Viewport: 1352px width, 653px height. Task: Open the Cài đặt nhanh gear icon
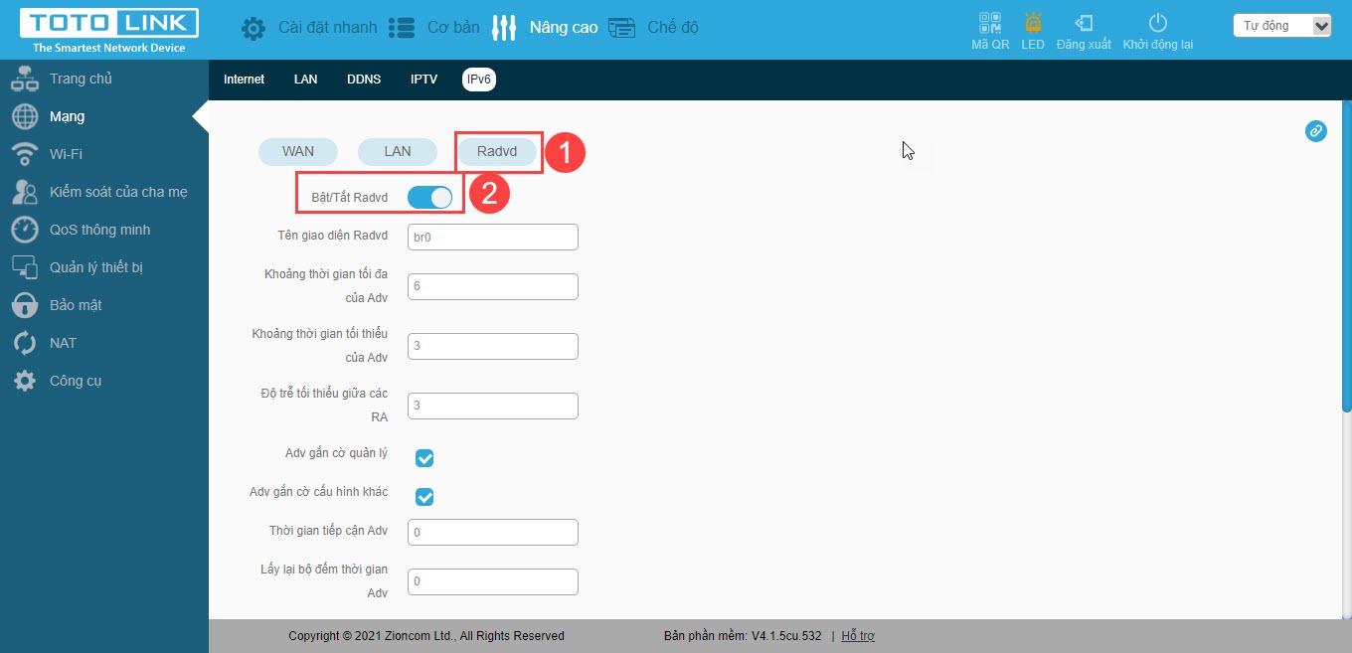(x=253, y=28)
